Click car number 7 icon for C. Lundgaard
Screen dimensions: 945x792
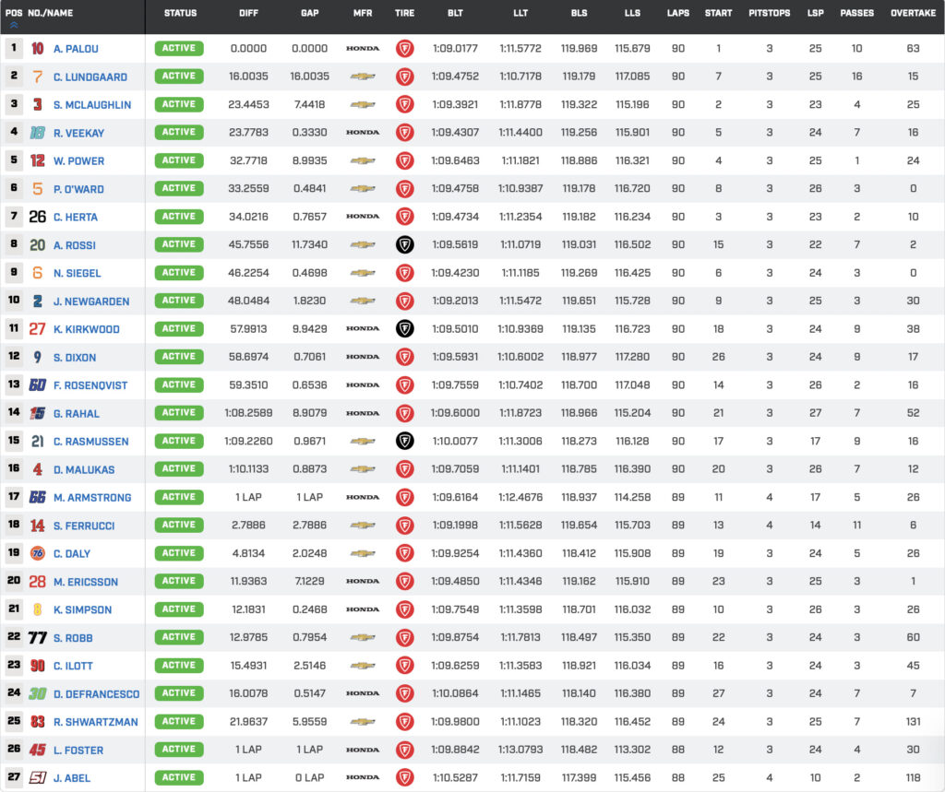click(37, 77)
